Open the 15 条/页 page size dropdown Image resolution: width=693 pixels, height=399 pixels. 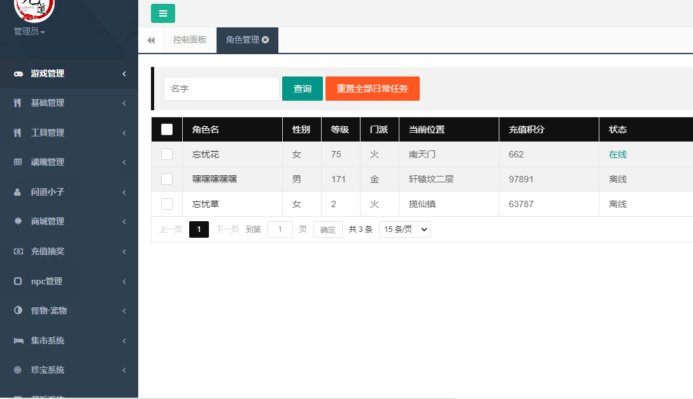(404, 229)
